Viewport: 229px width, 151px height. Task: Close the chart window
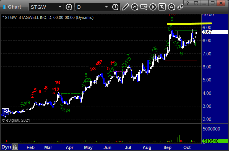(x=221, y=3)
